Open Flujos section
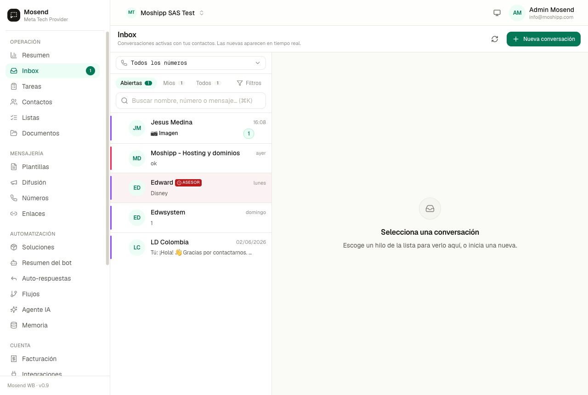The height and width of the screenshot is (395, 588). [52, 294]
